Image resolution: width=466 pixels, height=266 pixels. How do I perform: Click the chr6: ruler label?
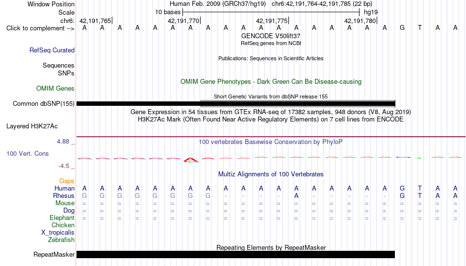coord(67,21)
